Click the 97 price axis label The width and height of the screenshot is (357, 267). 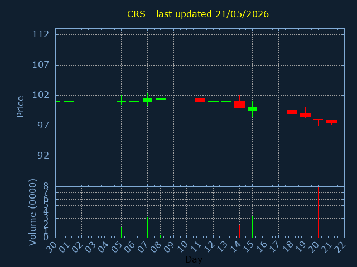point(44,126)
